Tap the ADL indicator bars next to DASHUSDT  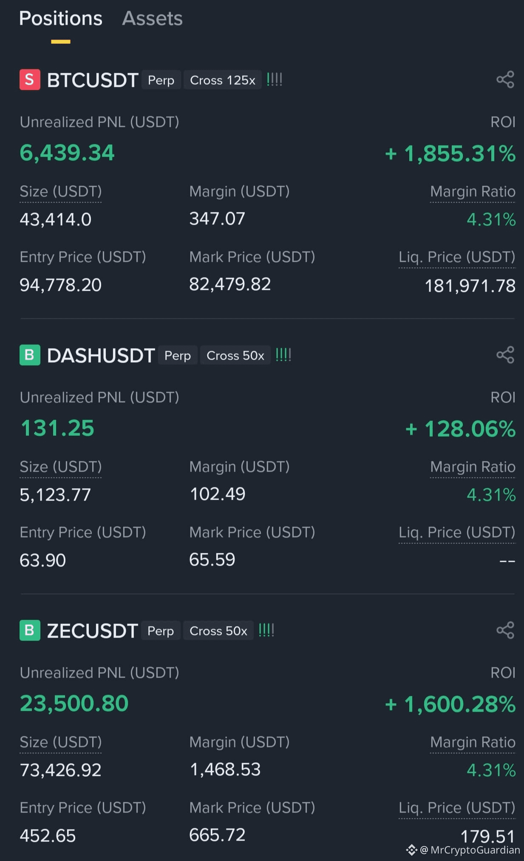[283, 355]
